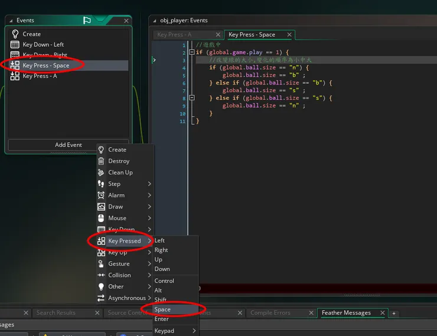Expand the Alarm submenu arrow
Screen dimensions: 437x336
point(149,195)
